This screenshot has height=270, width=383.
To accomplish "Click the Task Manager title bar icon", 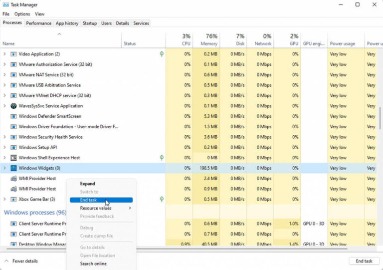I will 5,4.
